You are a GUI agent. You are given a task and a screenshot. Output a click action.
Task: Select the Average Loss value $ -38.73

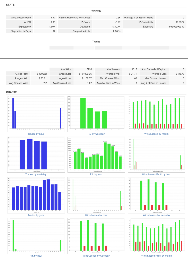pos(180,74)
